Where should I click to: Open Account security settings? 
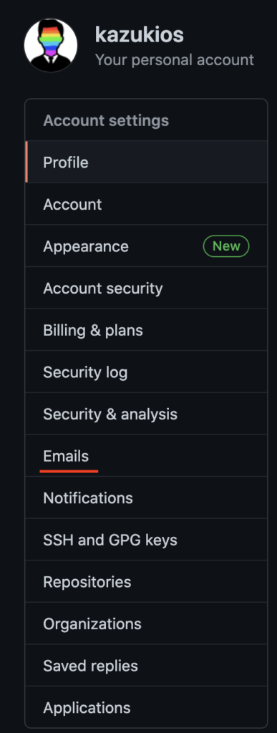click(x=146, y=288)
